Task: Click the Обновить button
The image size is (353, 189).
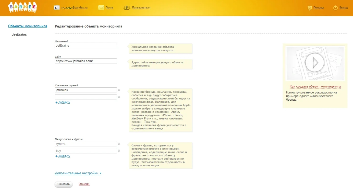Action: 64,184
